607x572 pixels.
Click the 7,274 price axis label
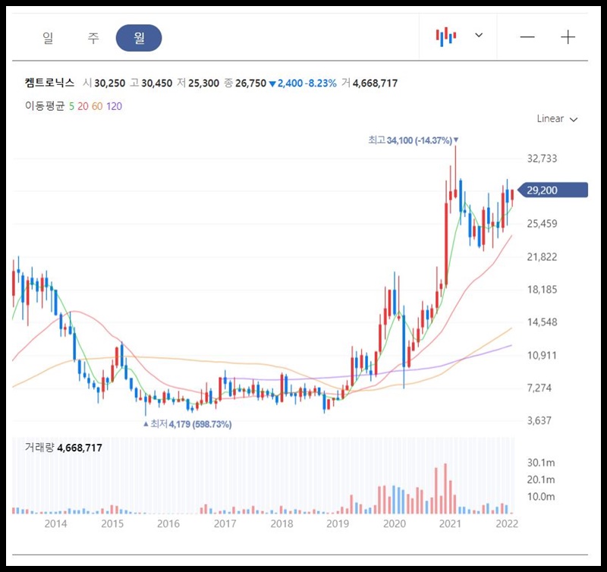point(539,388)
